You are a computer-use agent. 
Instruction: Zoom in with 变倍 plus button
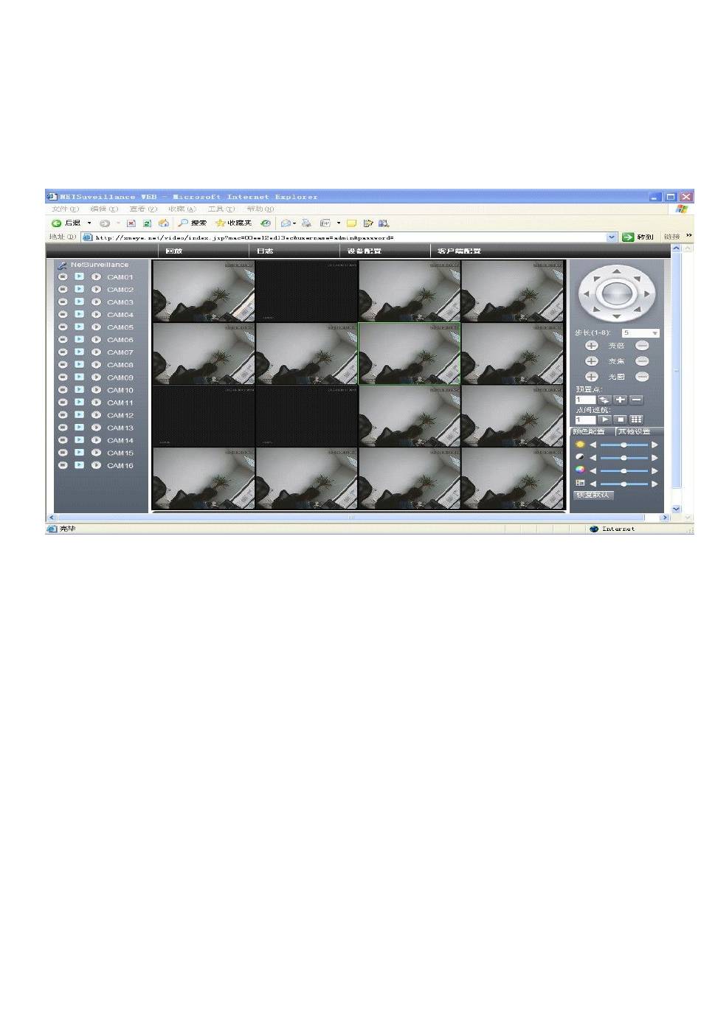coord(592,346)
